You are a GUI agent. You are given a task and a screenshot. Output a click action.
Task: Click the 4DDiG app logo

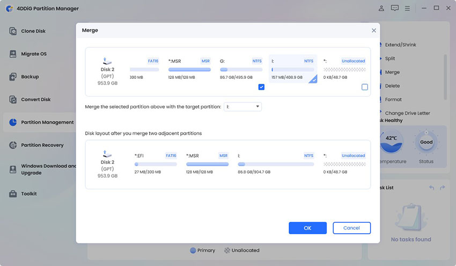coord(9,9)
